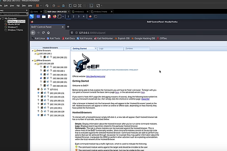This screenshot has height=151, width=227.
Task: Open the terminal emulator in Kali panel
Action: pyautogui.click(x=60, y=16)
